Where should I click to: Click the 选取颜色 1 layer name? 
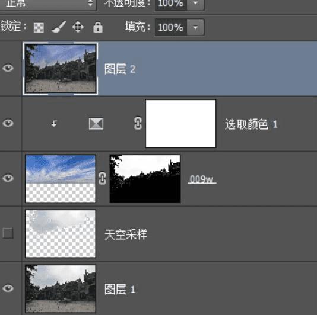click(251, 124)
